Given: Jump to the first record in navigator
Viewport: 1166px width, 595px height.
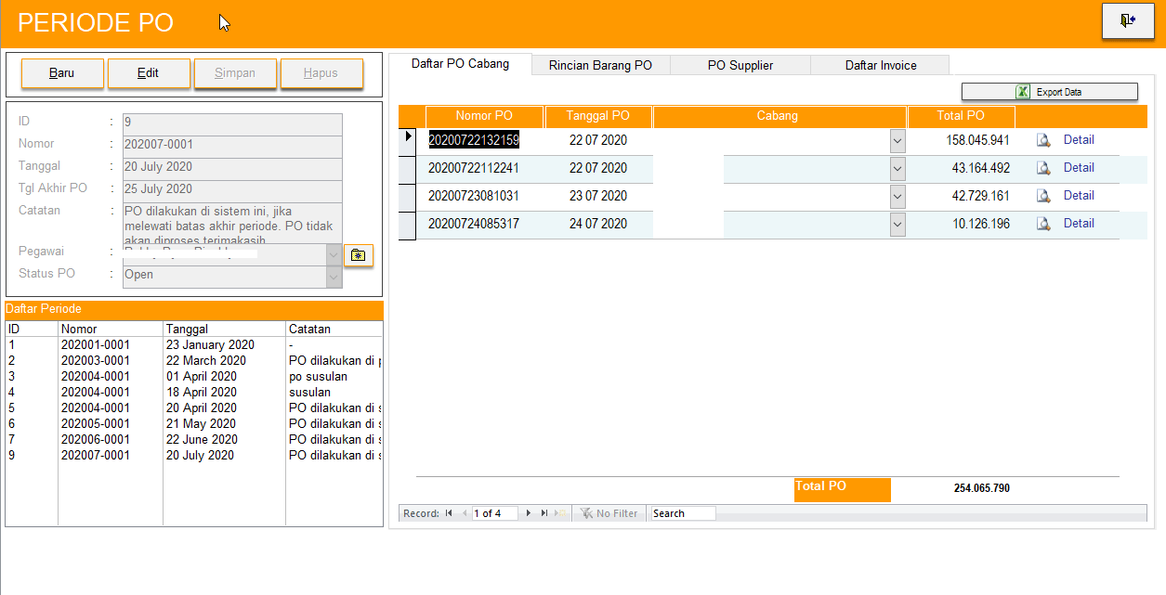Looking at the screenshot, I should (x=449, y=513).
